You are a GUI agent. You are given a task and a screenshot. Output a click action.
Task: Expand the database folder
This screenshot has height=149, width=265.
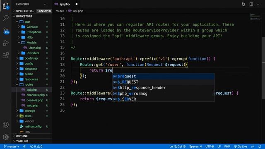(x=32, y=69)
